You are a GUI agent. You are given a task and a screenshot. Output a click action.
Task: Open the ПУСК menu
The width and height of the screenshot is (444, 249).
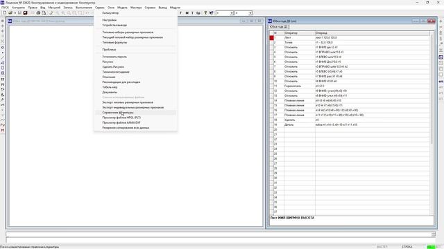pos(5,8)
